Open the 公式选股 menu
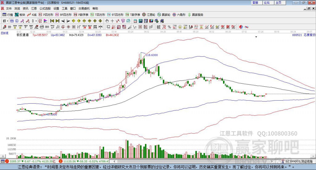 (45, 8)
